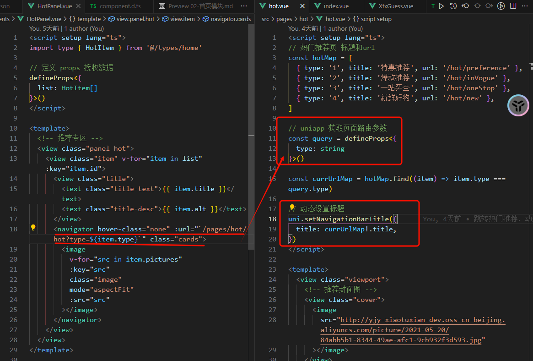
Task: Click the floating round assistant icon
Action: click(518, 105)
